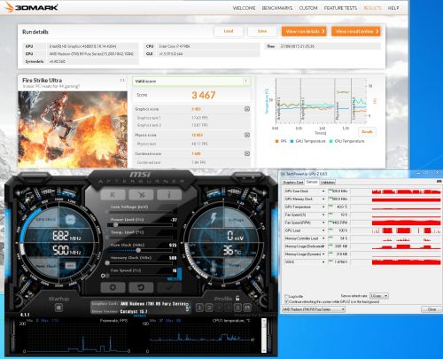The image size is (443, 359).
Task: Collapse the Graphics score section
Action: tap(247, 109)
